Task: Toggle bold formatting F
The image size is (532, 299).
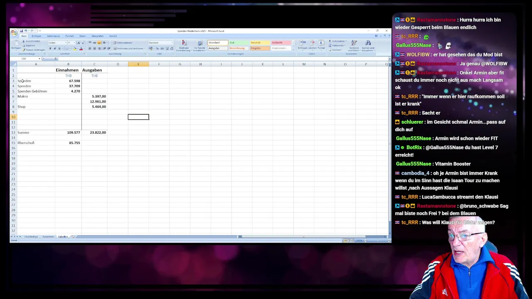Action: point(50,49)
